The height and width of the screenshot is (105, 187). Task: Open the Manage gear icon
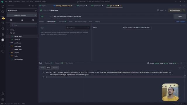click(3, 99)
